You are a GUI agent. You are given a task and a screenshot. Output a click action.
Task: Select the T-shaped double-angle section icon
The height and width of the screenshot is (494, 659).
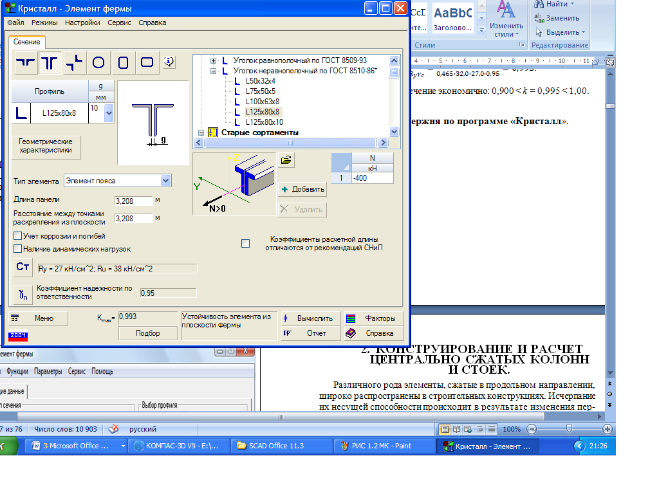point(50,63)
